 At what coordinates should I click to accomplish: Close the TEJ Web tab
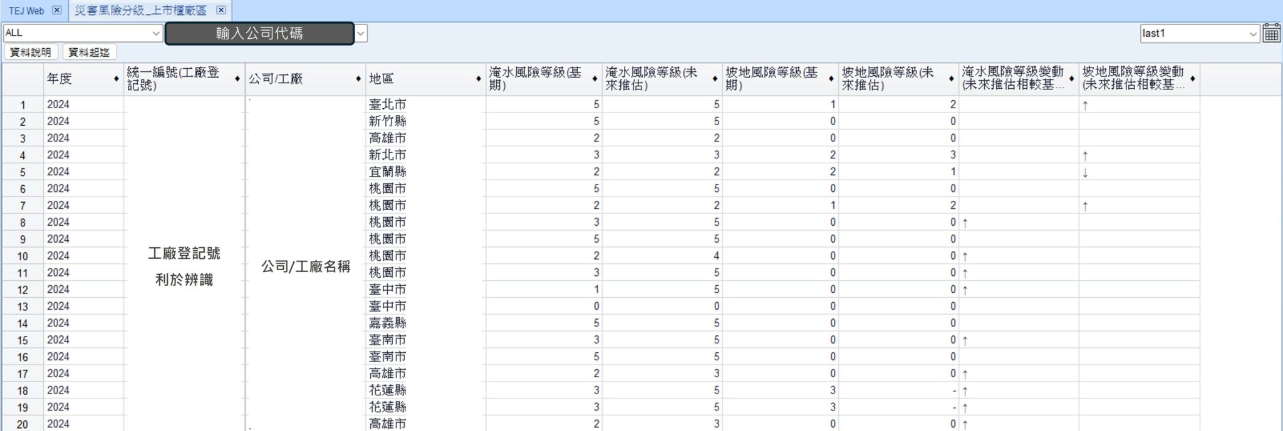56,10
